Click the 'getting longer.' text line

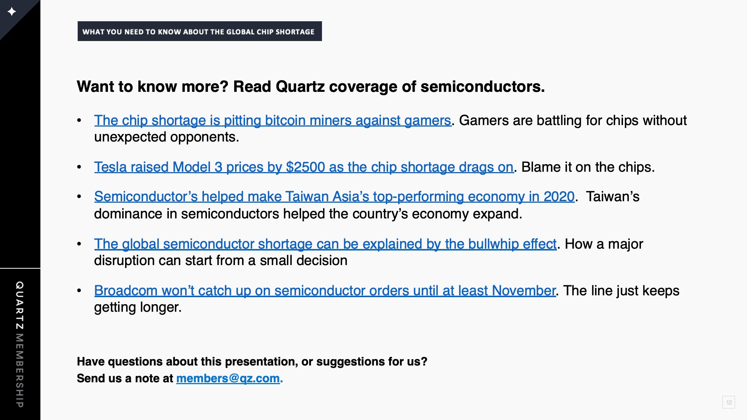pyautogui.click(x=138, y=308)
